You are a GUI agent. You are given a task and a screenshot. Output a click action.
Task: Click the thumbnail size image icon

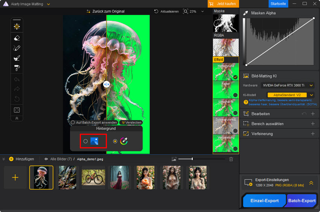(x=174, y=159)
